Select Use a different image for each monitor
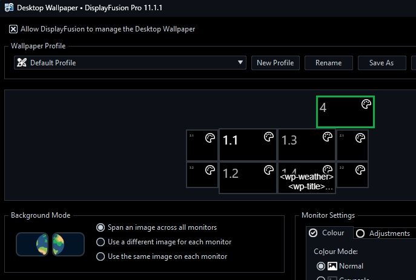416x280 pixels. coord(101,242)
